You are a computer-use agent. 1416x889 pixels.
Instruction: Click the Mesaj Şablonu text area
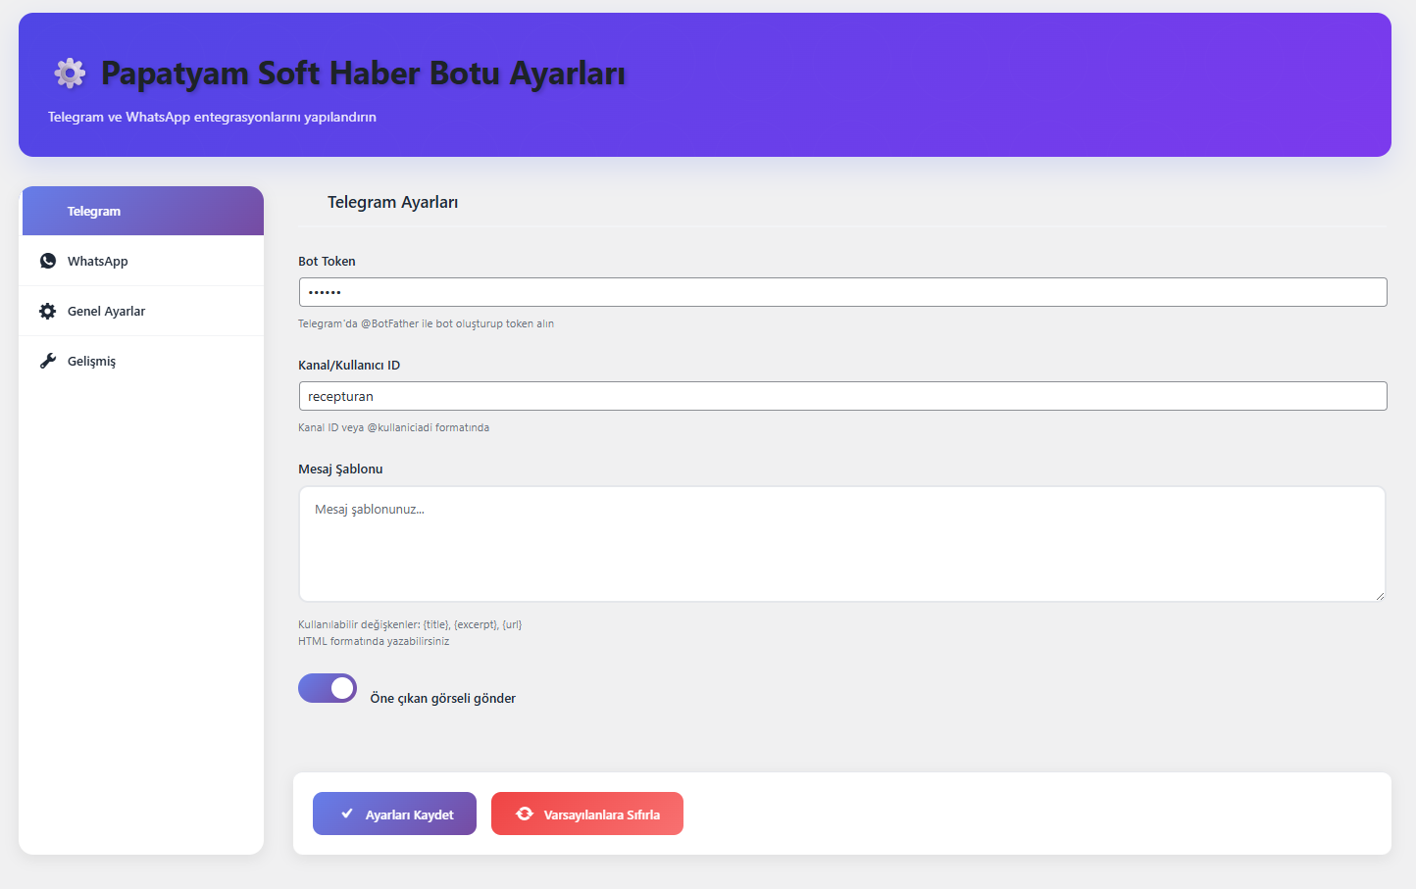click(842, 544)
